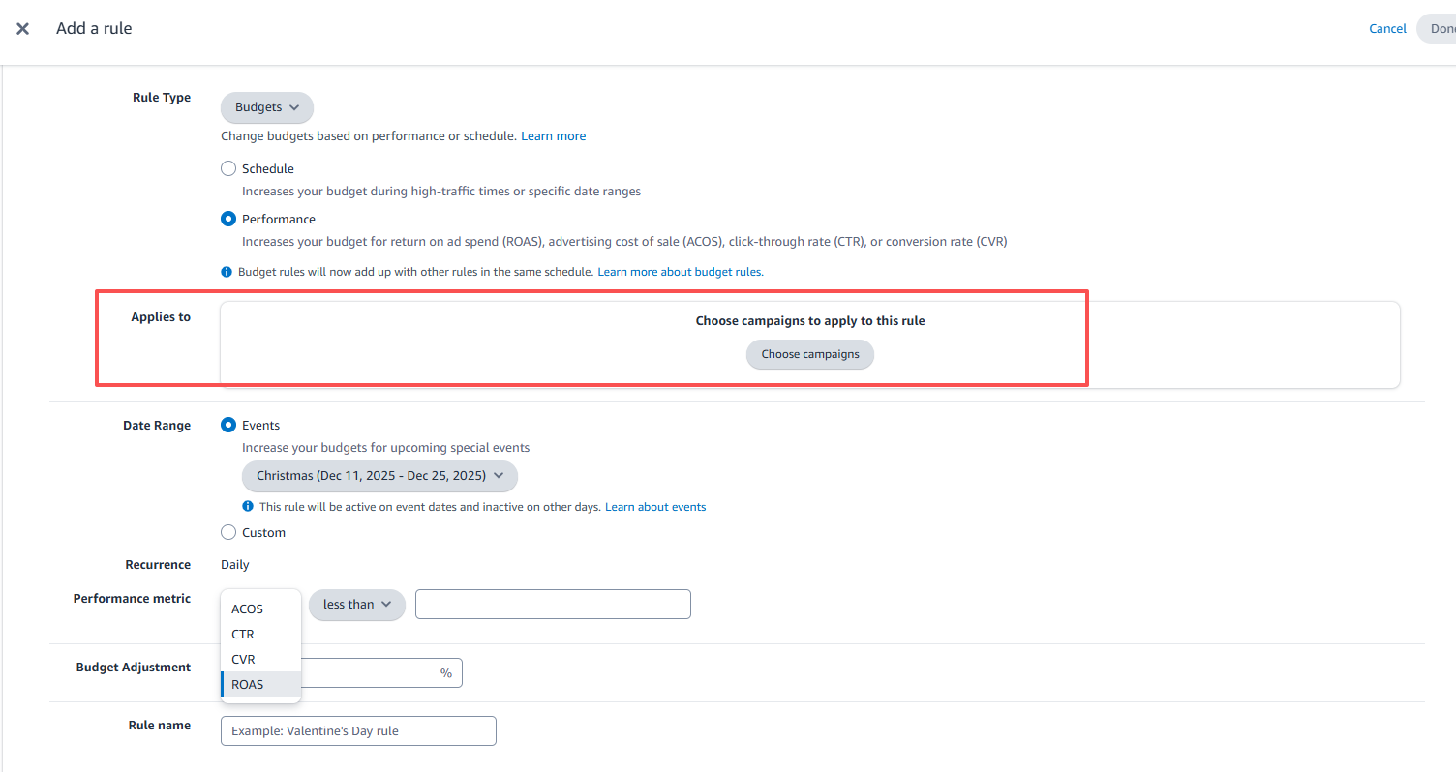
Task: Pick CTR from the metric list
Action: click(x=243, y=635)
